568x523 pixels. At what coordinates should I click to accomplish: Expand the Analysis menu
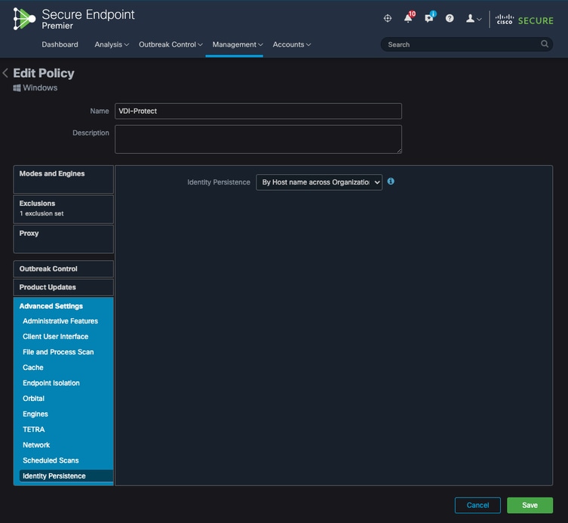[112, 44]
